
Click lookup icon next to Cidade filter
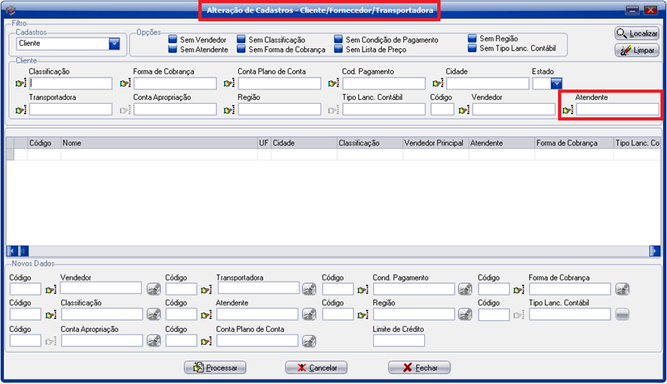pyautogui.click(x=437, y=84)
